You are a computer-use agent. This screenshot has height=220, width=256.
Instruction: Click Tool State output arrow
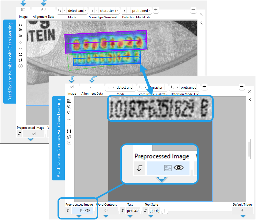145,211
